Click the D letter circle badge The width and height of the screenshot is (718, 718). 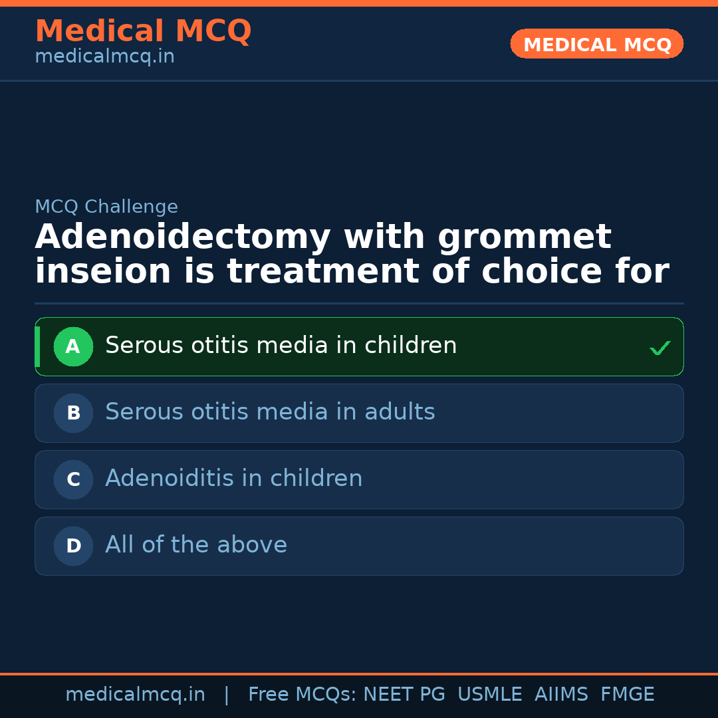coord(73,546)
